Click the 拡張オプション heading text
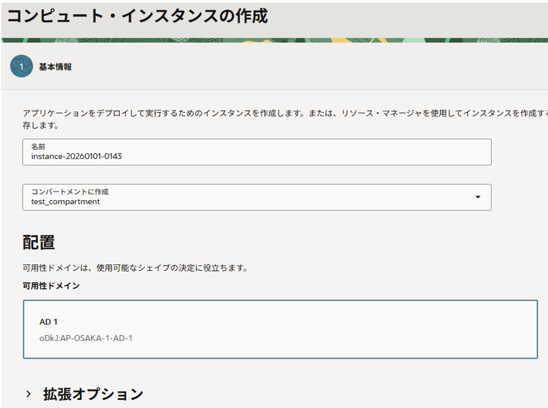 (x=93, y=394)
